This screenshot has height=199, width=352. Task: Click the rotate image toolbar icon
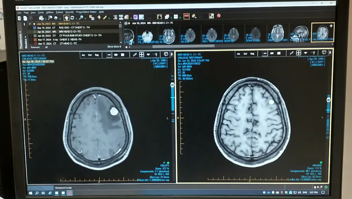pos(72,17)
